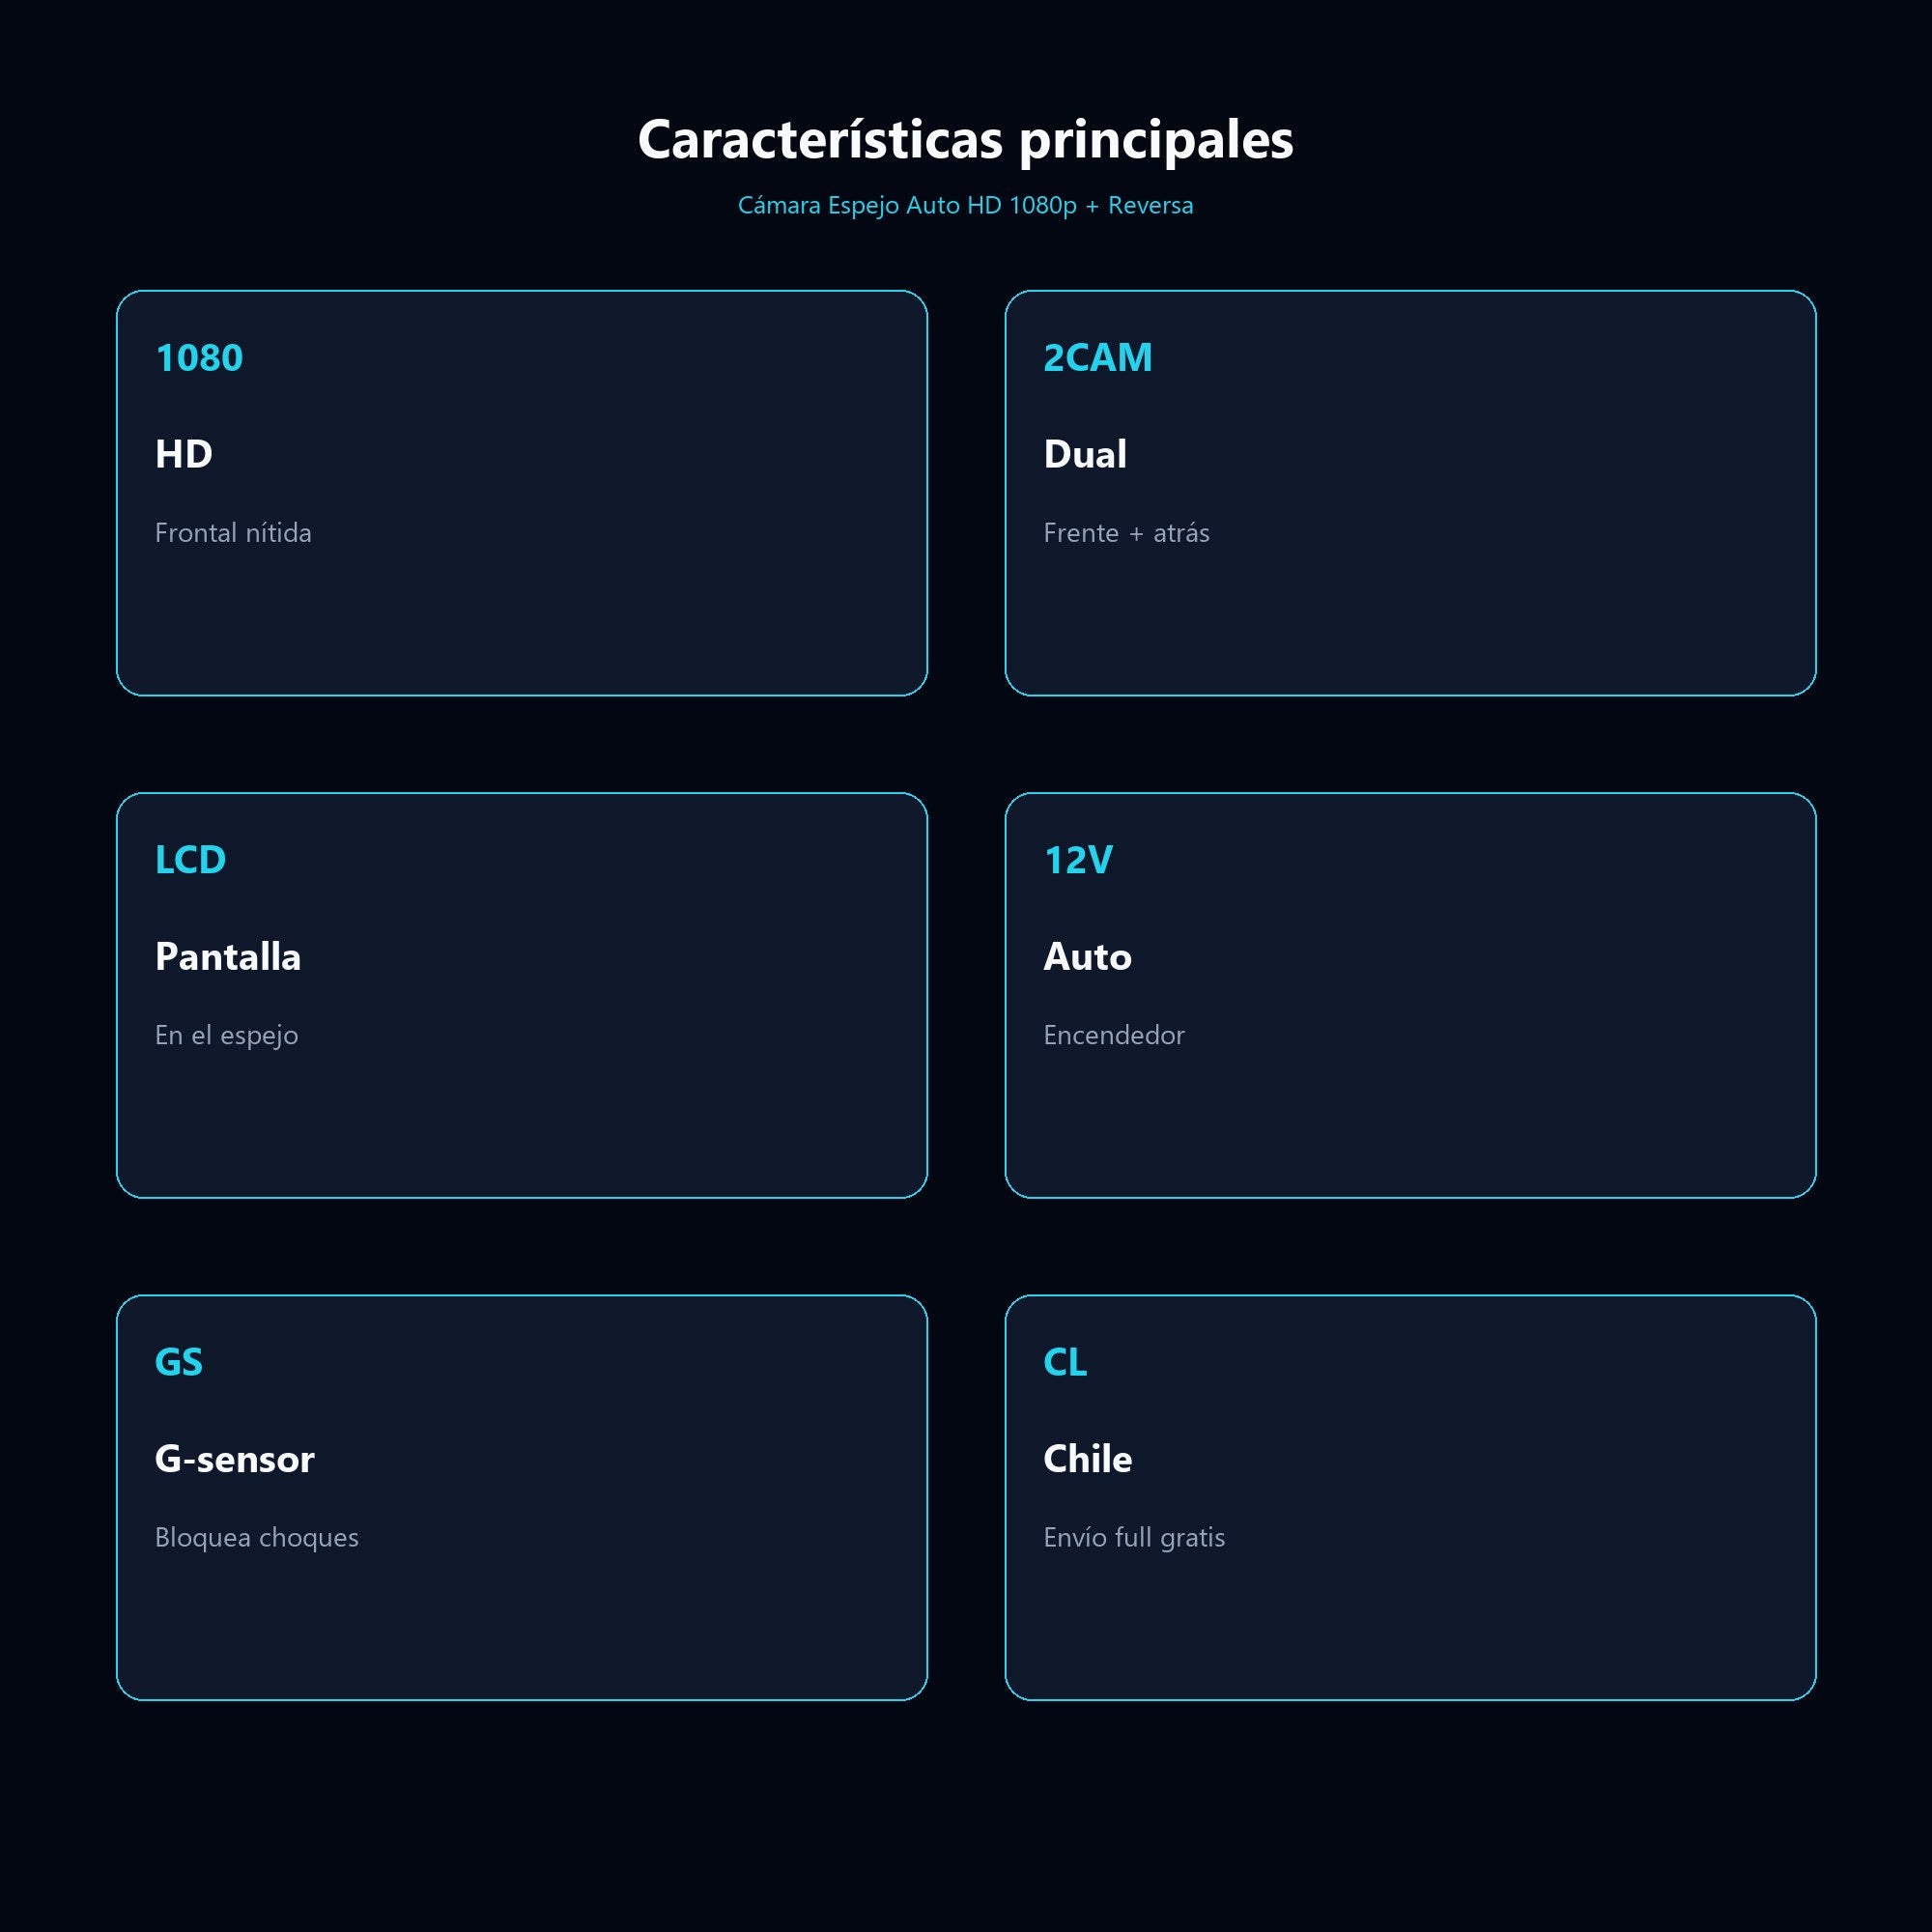
Task: Click the Chile feature heading
Action: (1087, 1459)
